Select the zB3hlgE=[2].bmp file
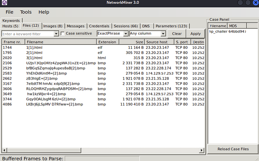Viewport: 259px width, 161px height. point(42,78)
